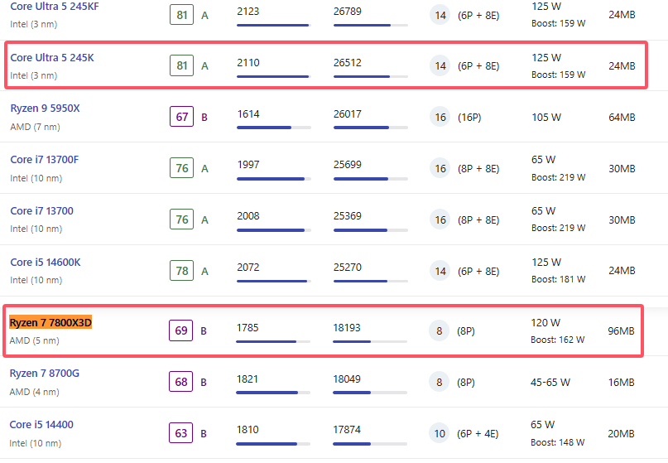Click the 10-core count circle for Core i5 14400
The height and width of the screenshot is (463, 668).
(440, 433)
